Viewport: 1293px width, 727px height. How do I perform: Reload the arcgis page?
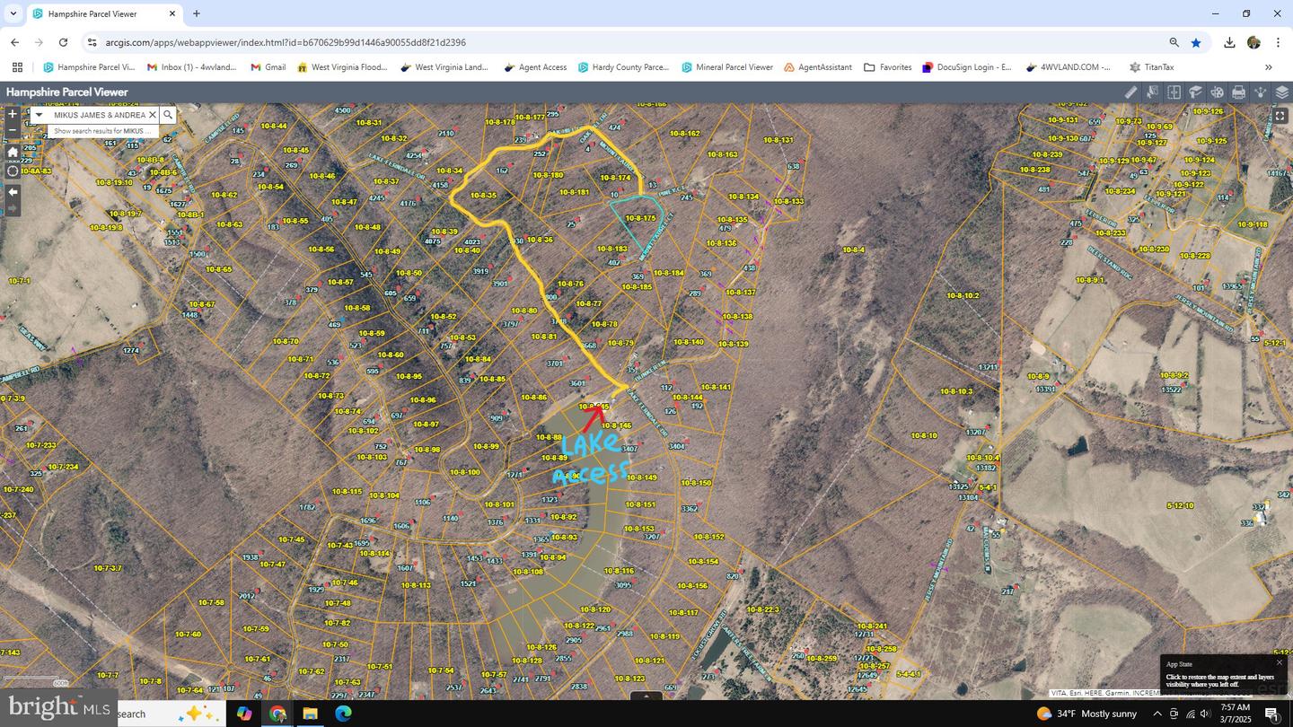point(63,42)
